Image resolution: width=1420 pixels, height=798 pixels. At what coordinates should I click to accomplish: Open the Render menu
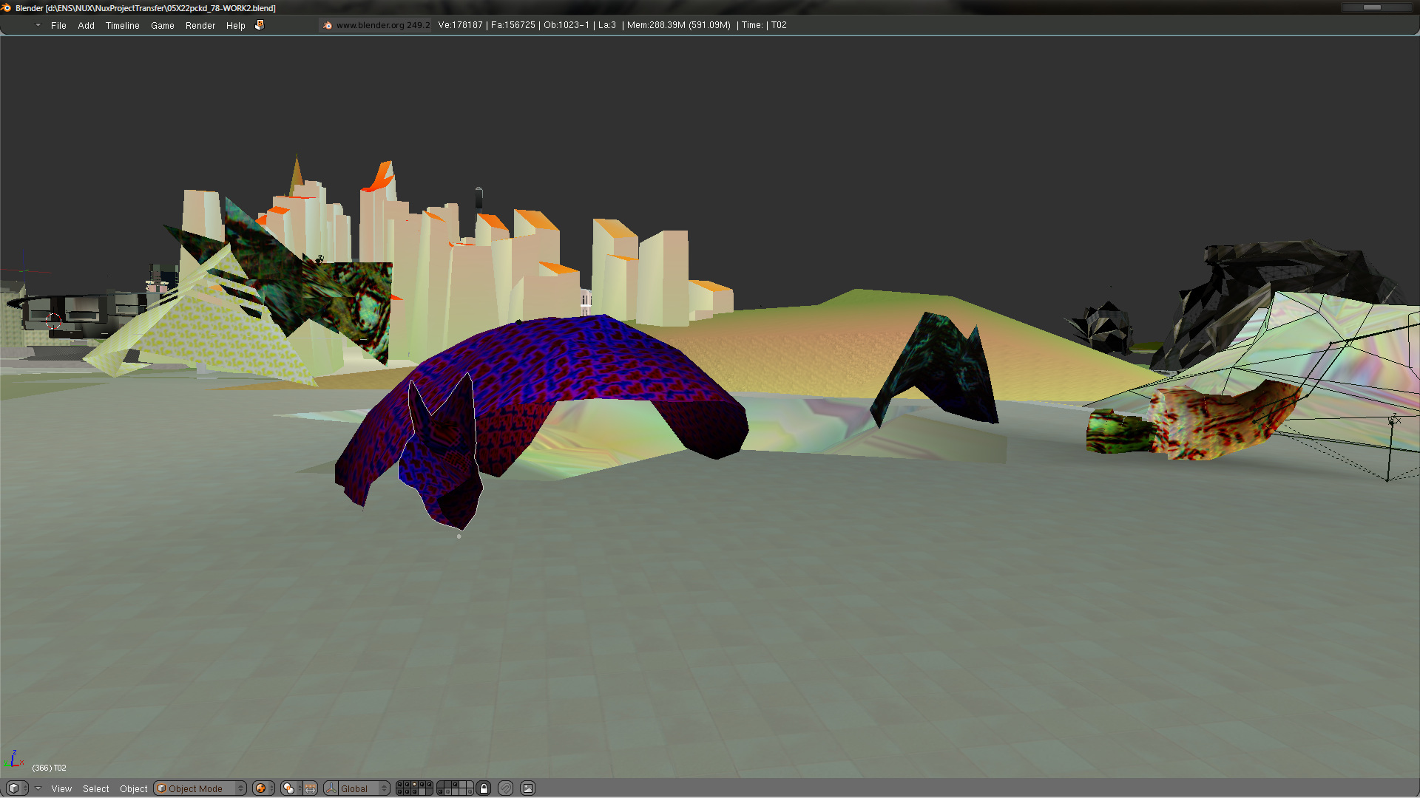coord(200,25)
